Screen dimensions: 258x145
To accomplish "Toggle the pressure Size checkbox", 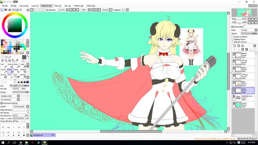I will click(14, 121).
